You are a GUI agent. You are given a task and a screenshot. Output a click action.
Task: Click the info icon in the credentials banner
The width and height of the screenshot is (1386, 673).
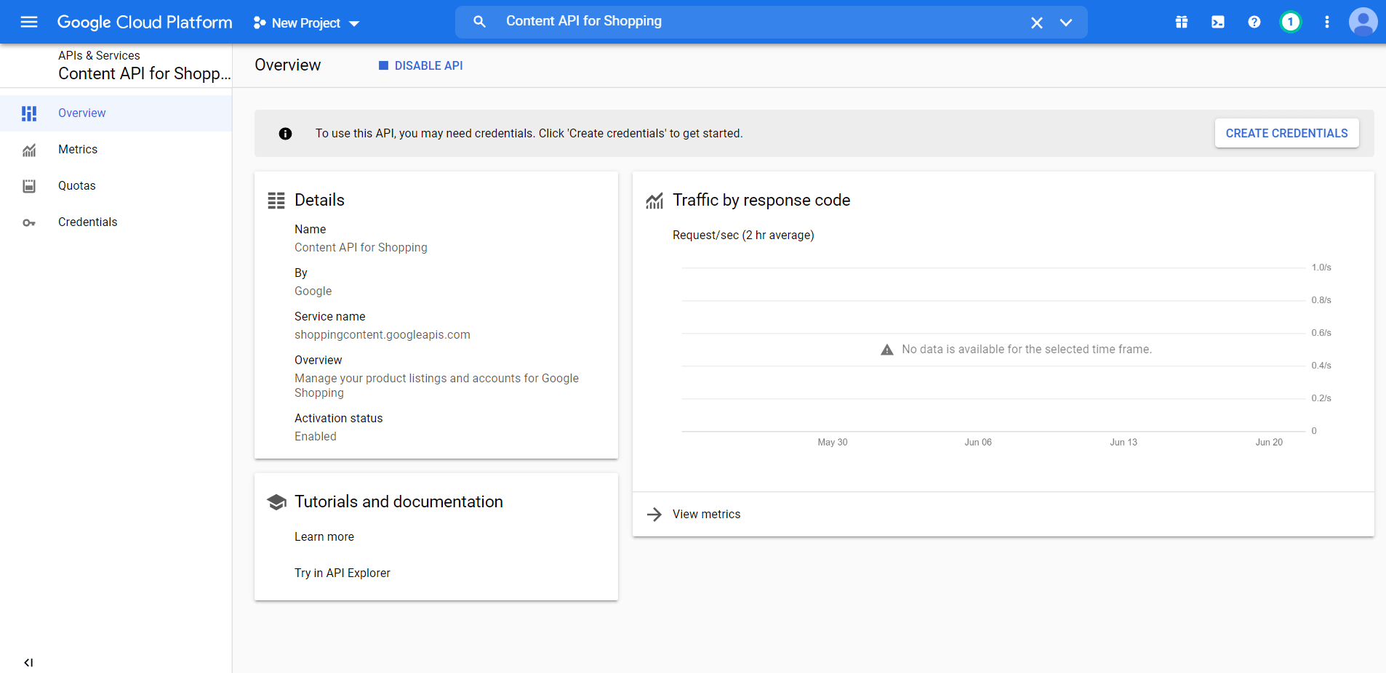point(285,134)
